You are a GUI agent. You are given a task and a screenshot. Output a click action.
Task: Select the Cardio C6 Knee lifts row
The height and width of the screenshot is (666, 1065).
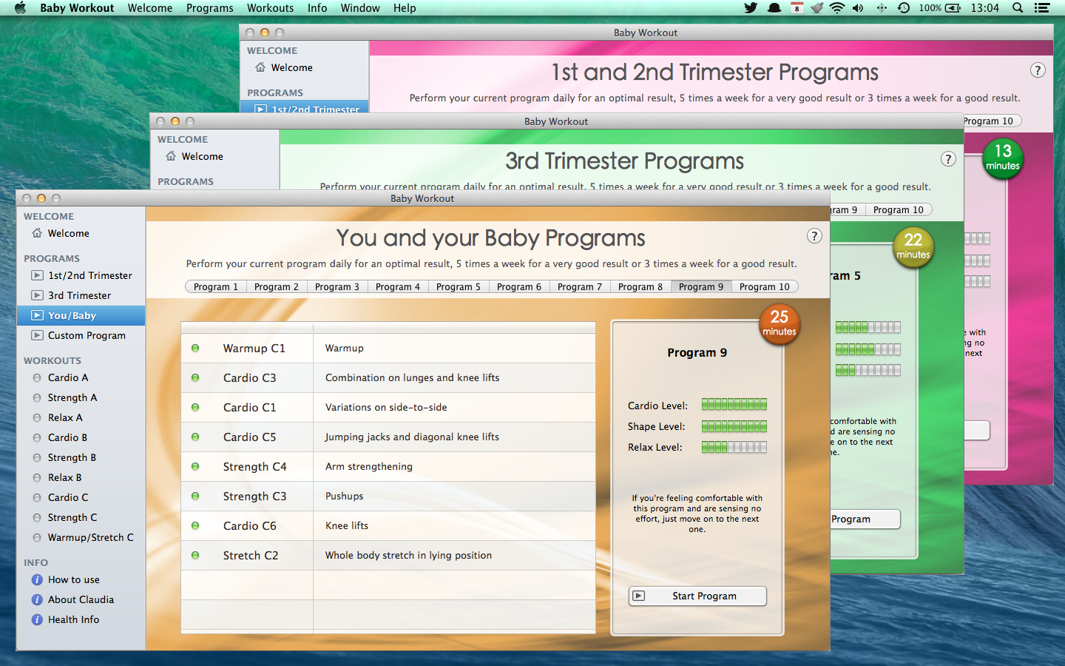388,525
